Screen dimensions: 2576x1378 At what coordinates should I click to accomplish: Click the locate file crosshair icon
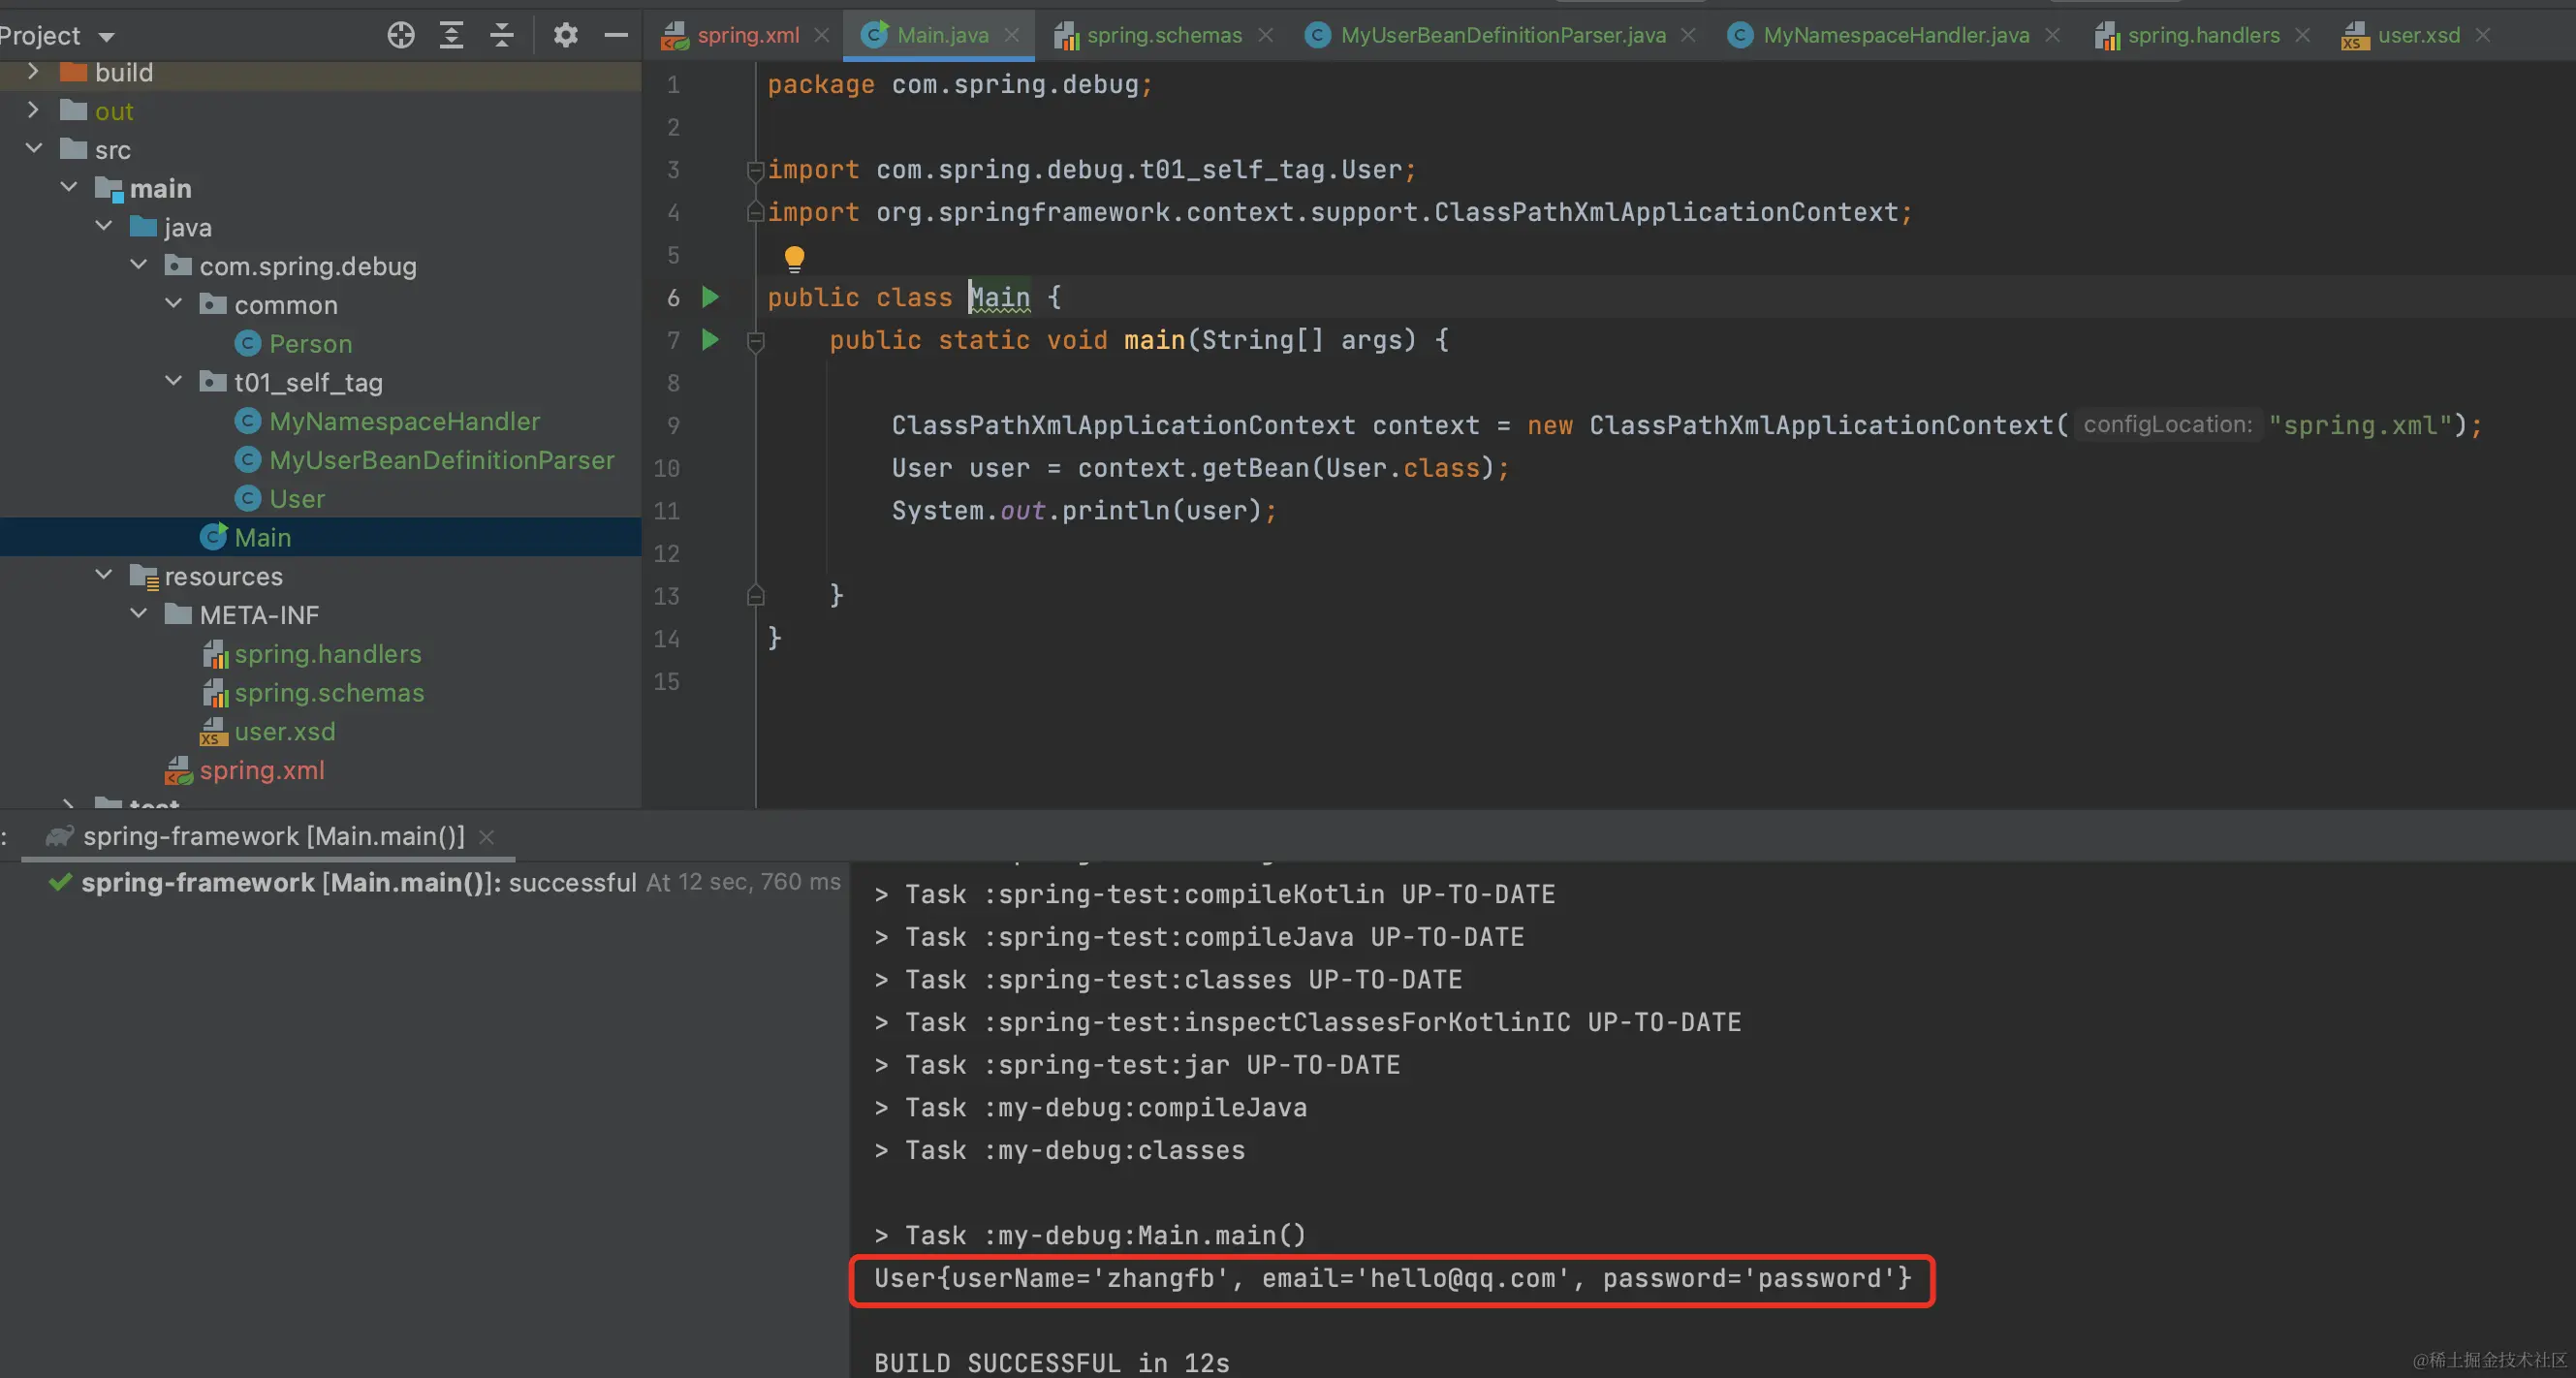(400, 35)
